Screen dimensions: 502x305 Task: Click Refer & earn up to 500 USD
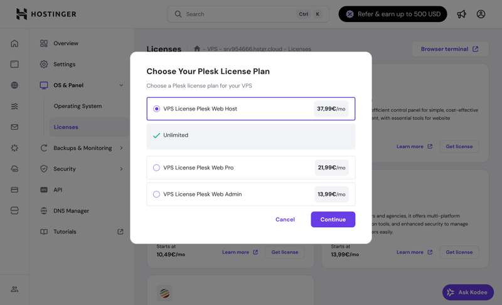(393, 14)
